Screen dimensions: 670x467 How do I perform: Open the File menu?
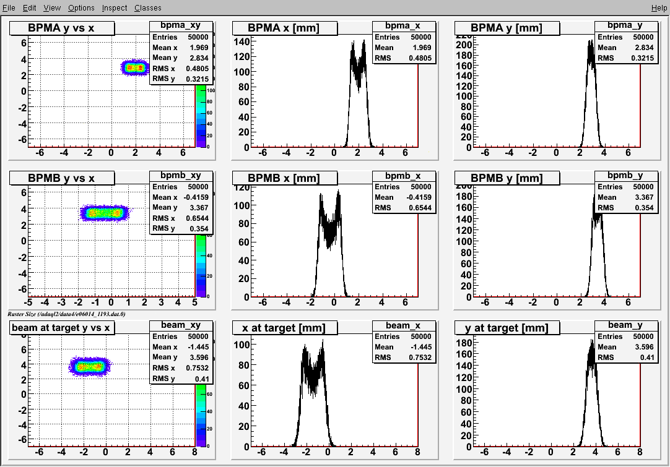(x=9, y=7)
